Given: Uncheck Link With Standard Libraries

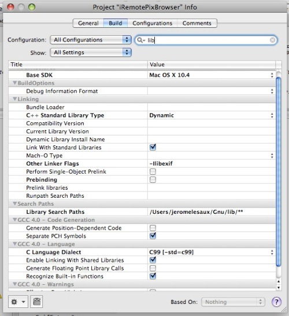Looking at the screenshot, I should pos(153,147).
